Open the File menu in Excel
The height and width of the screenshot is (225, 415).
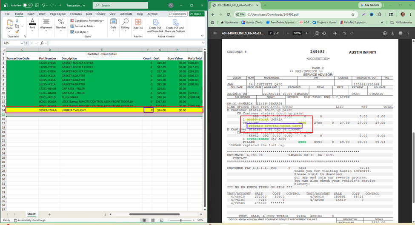(7, 14)
